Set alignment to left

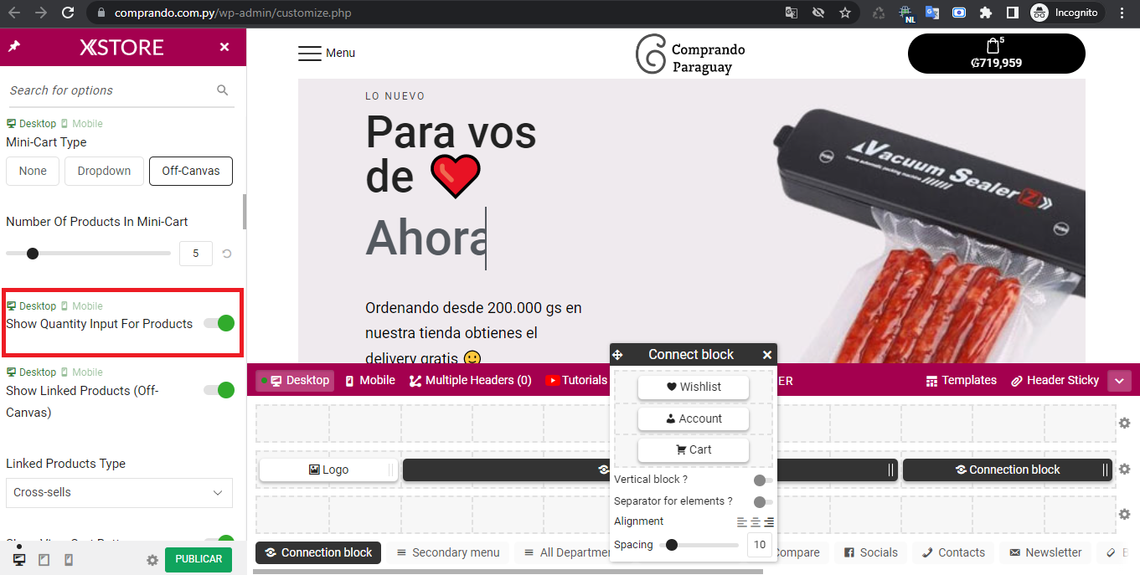[741, 522]
